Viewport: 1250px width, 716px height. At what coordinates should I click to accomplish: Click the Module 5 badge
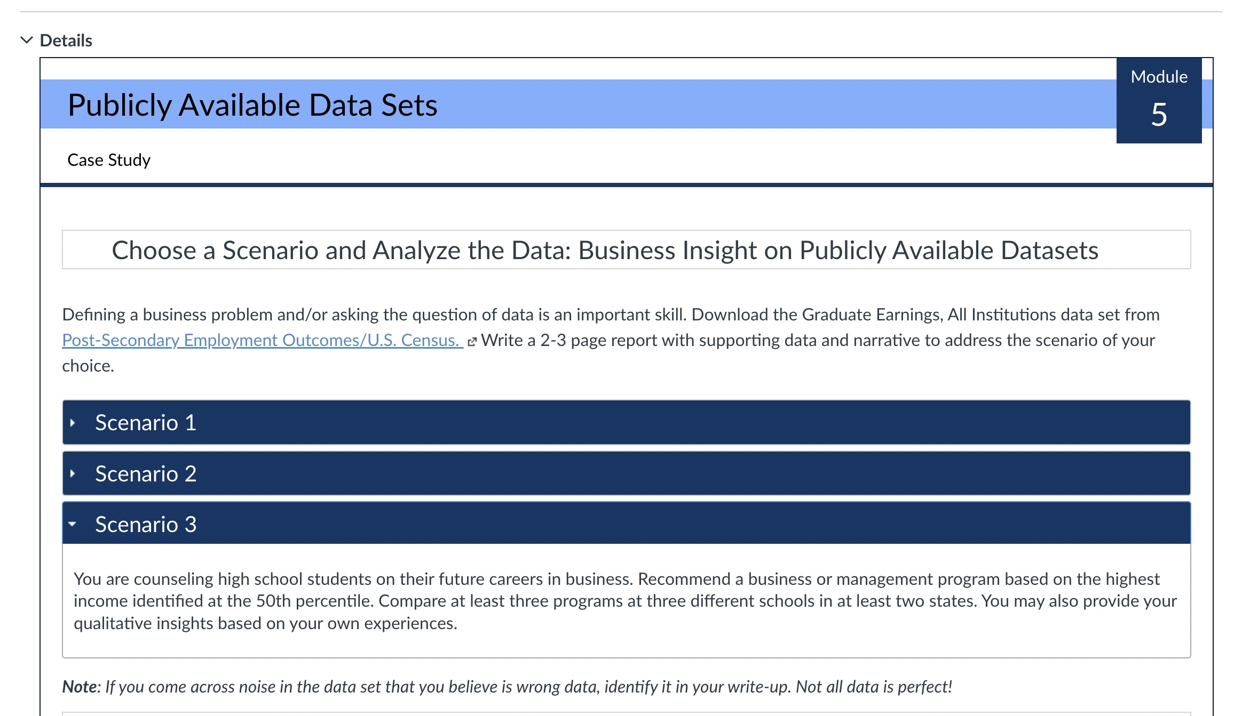click(1159, 77)
